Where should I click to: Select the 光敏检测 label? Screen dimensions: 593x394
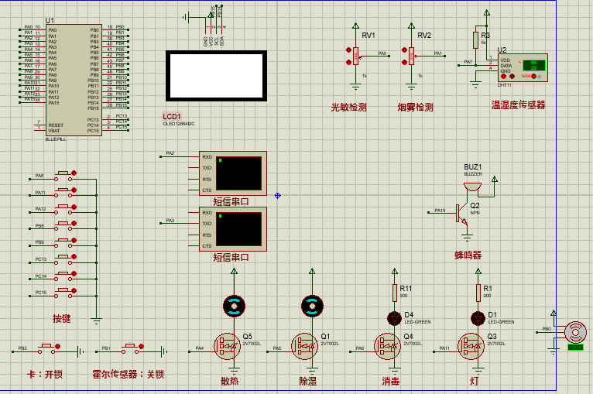[348, 108]
